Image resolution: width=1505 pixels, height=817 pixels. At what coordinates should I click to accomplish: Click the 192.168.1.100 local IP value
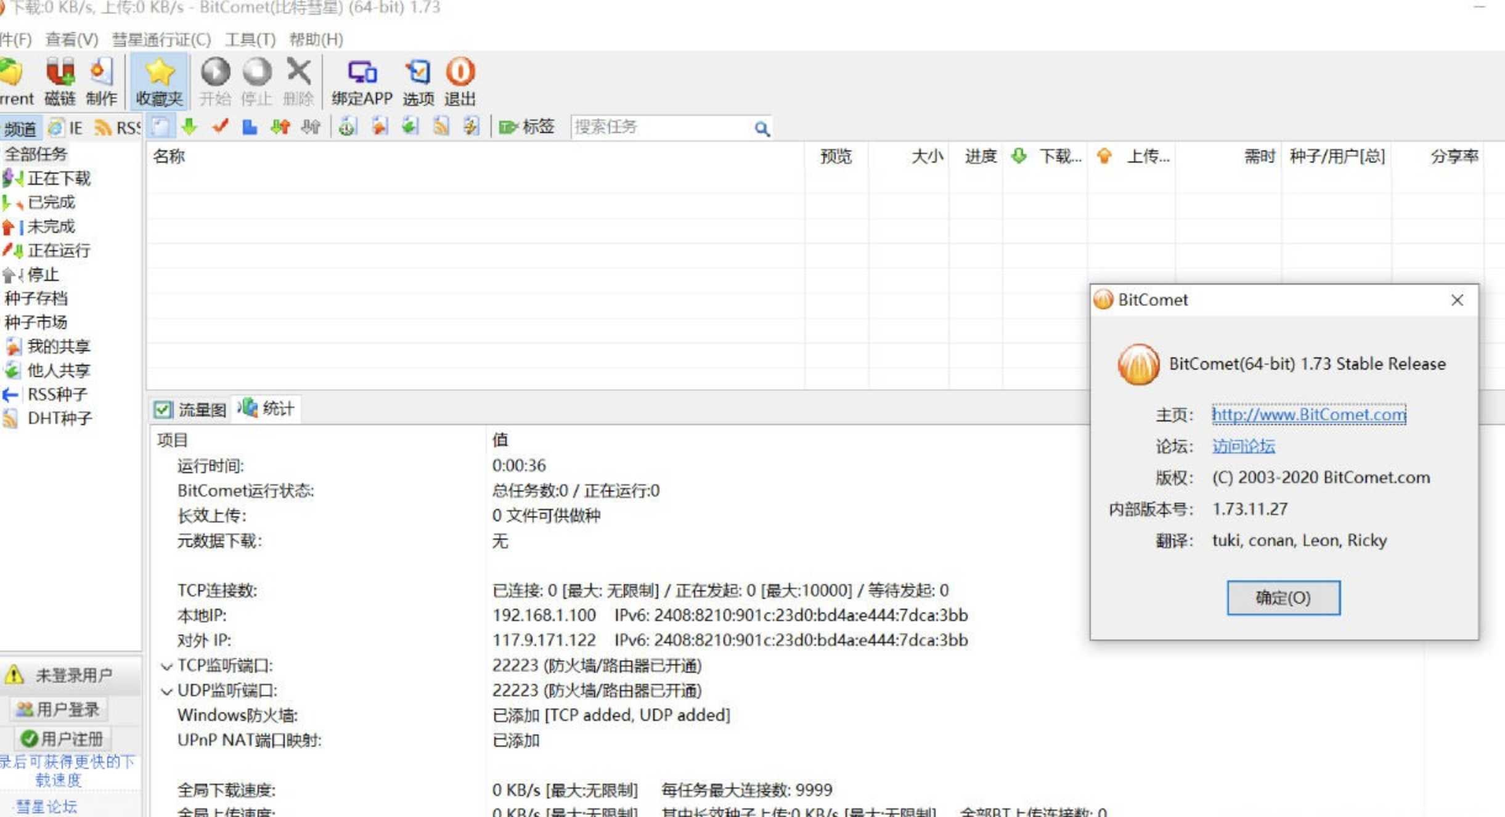pos(544,616)
